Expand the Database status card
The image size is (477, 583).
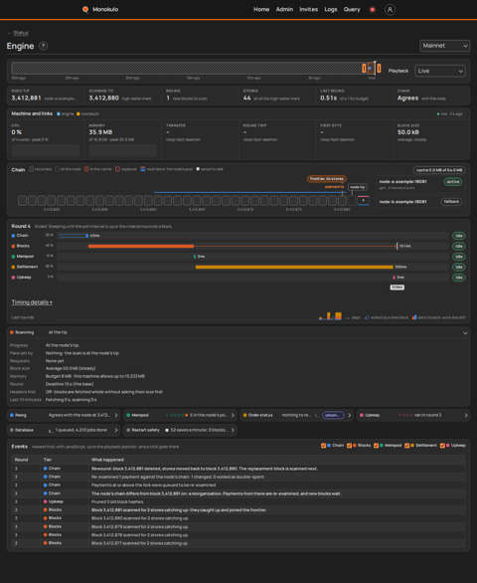pos(64,430)
